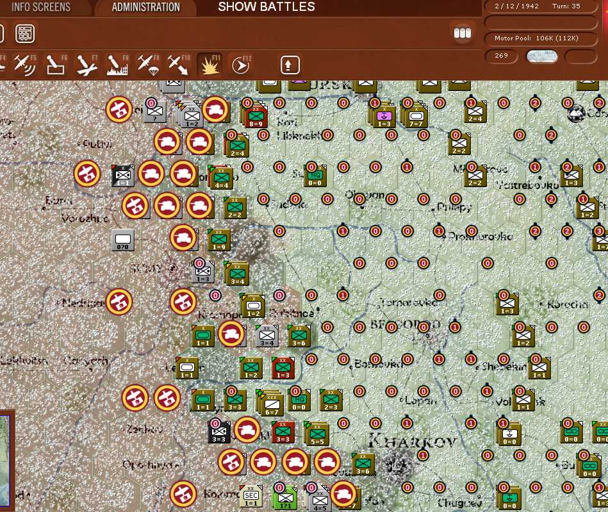Screen dimensions: 608x512
Task: Select the 7=7 armored unit stack
Action: point(416,117)
